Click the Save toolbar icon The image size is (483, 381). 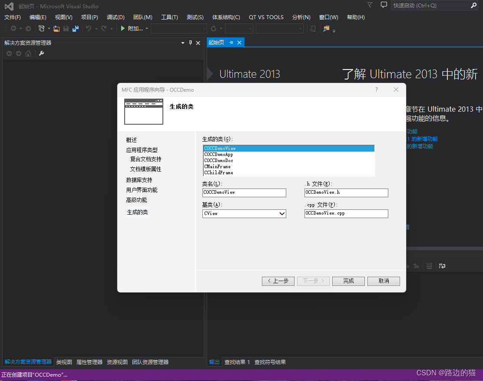click(66, 29)
